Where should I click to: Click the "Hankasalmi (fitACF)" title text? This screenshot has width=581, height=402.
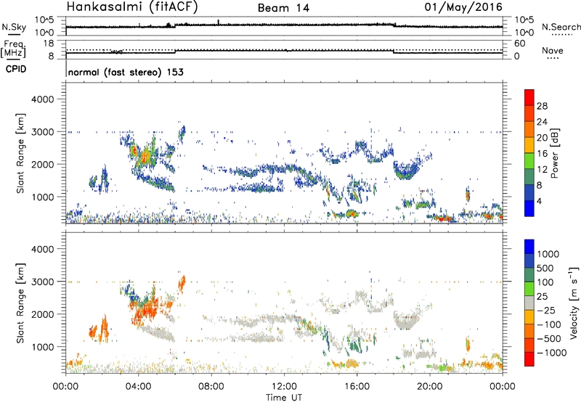pos(132,7)
